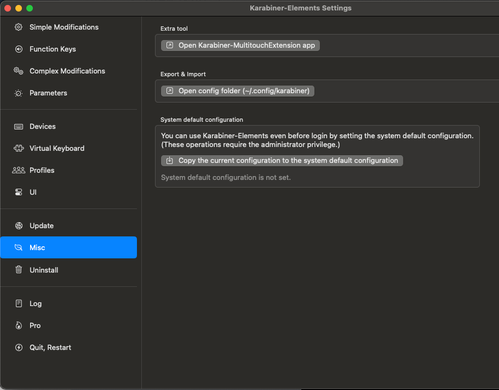The width and height of the screenshot is (499, 390).
Task: Click the UI switches icon
Action: click(x=19, y=193)
